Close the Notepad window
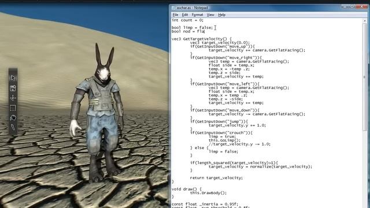Screen dimensions: 370x208 click(362, 6)
